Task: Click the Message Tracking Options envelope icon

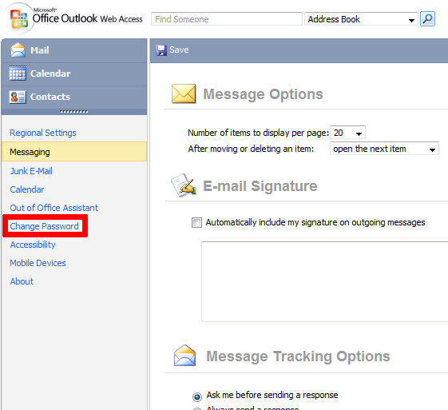Action: click(184, 356)
